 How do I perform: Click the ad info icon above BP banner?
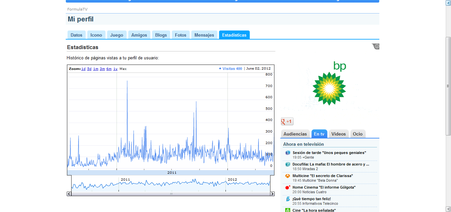pos(376,46)
